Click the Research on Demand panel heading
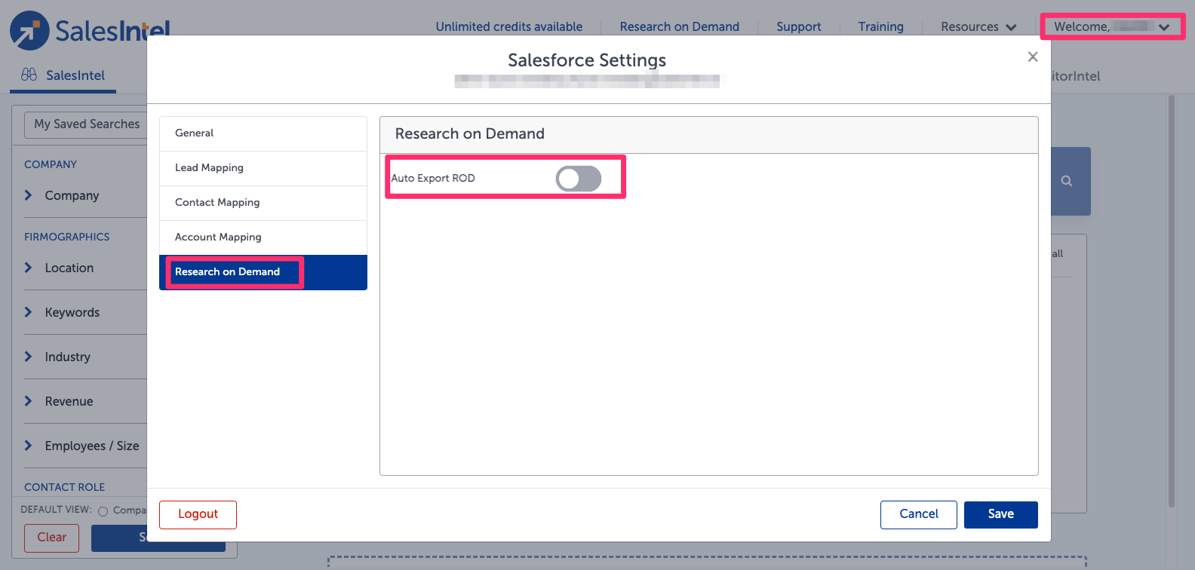Viewport: 1195px width, 570px height. (469, 134)
